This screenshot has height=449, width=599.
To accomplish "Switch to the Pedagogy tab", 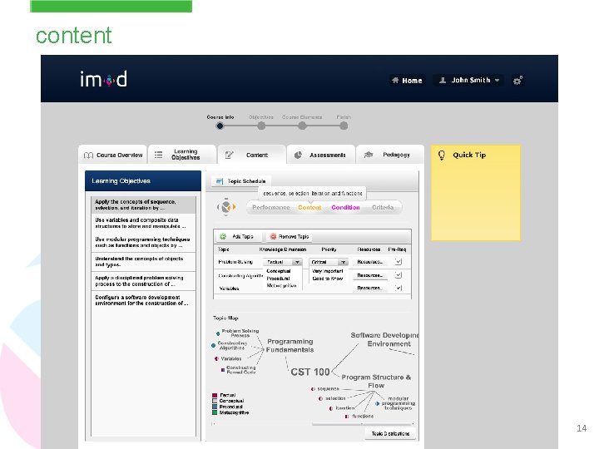I will [x=390, y=155].
